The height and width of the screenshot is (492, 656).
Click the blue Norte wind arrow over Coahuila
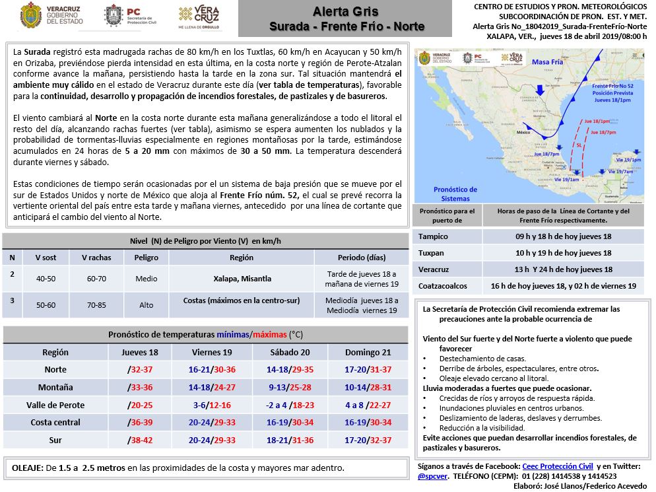[541, 91]
